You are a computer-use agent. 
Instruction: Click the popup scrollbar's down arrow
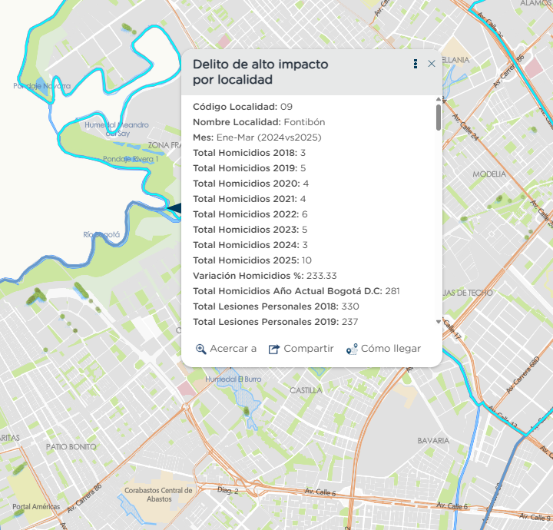(439, 322)
